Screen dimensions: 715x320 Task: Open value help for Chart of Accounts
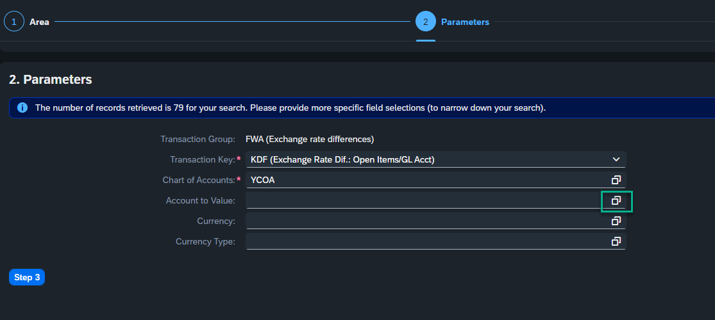(x=616, y=180)
